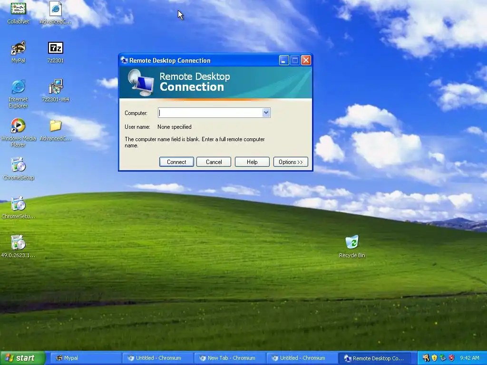Click the red shield alert tray icon

[x=452, y=358]
